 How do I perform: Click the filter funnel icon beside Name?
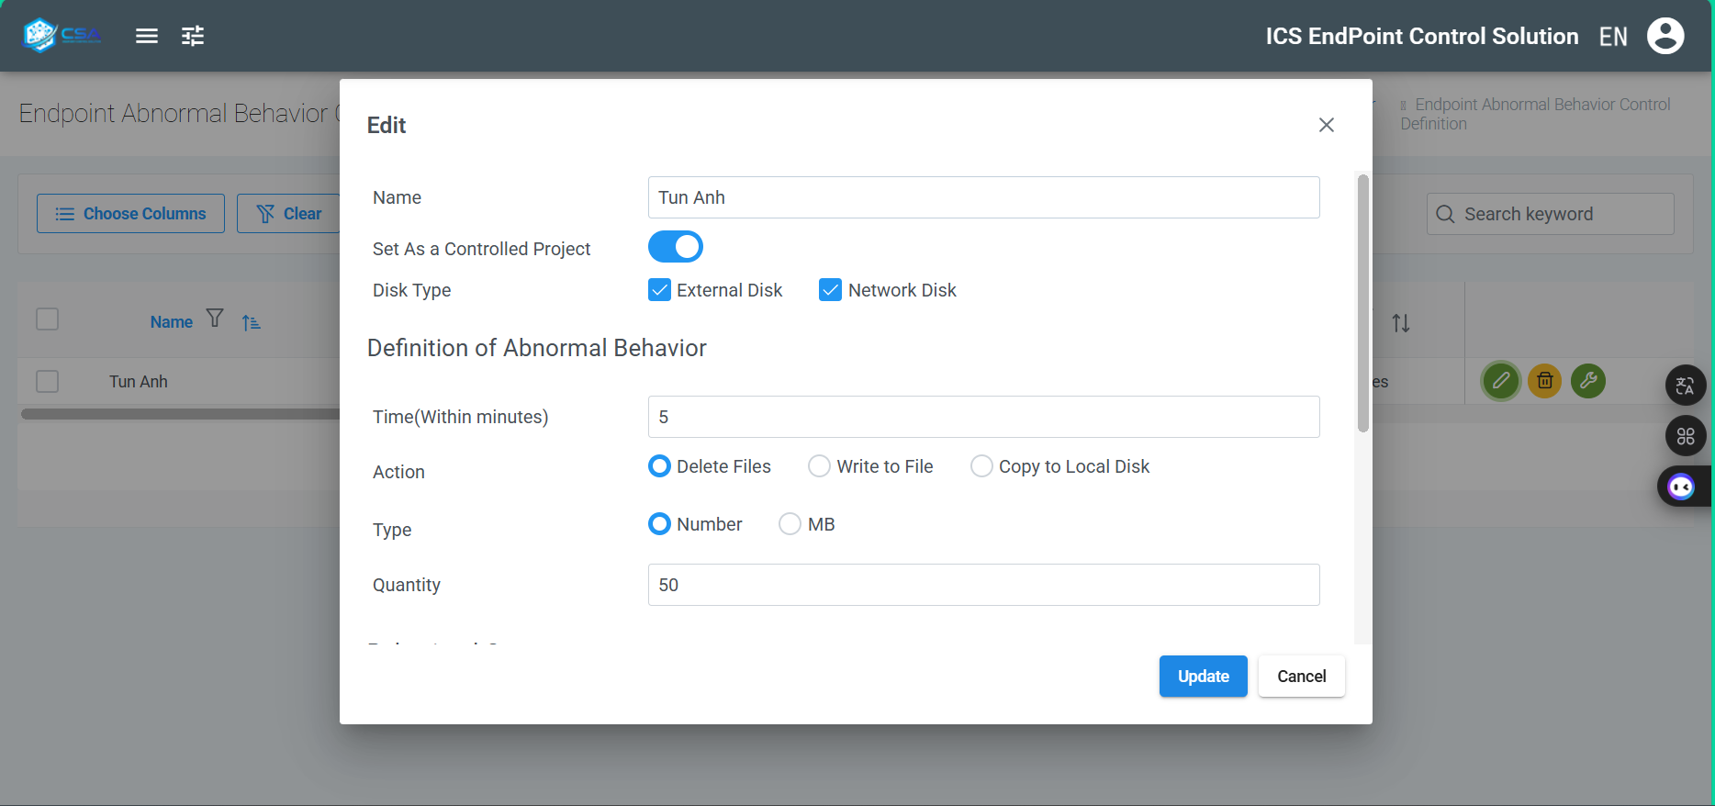[215, 319]
